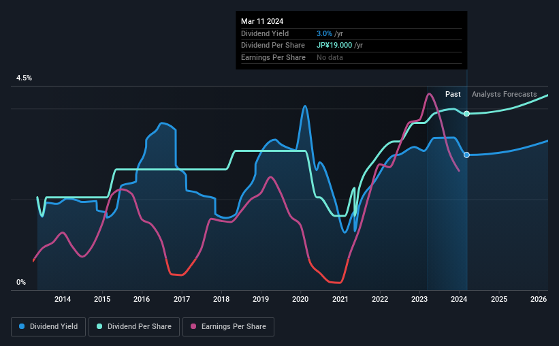Toggle the Dividend Per Share legend button
Image resolution: width=559 pixels, height=346 pixels.
click(x=134, y=327)
